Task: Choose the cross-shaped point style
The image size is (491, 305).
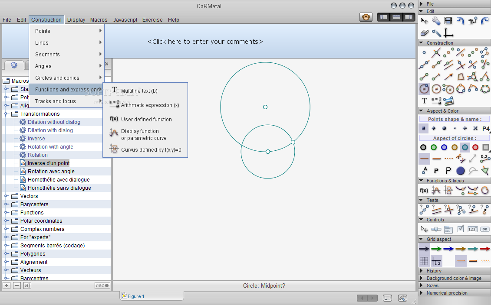Action: (x=475, y=128)
